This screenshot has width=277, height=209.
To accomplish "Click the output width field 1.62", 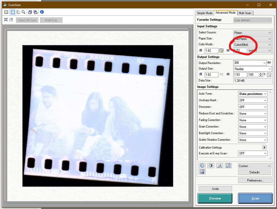I will pos(211,75).
